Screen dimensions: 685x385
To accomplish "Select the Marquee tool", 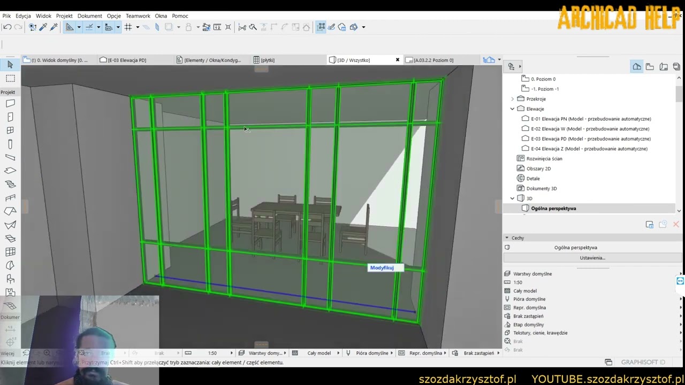I will 10,79.
